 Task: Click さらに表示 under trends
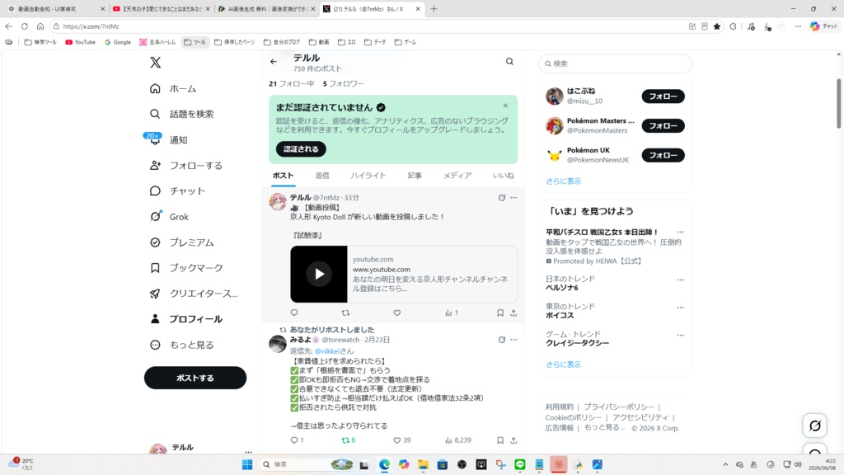(x=563, y=364)
